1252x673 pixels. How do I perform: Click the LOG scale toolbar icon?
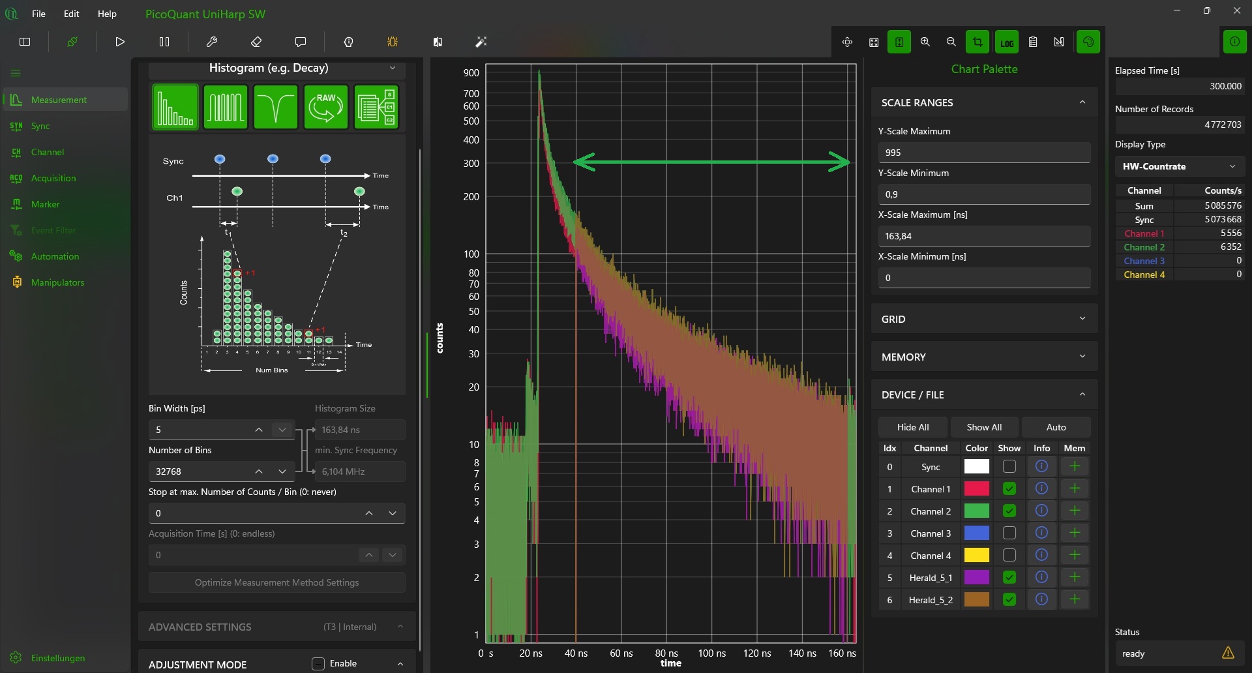pyautogui.click(x=1007, y=42)
